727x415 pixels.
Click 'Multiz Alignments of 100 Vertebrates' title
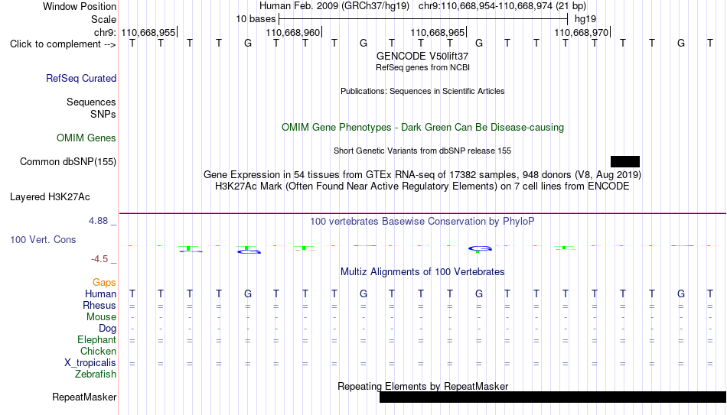click(x=422, y=272)
